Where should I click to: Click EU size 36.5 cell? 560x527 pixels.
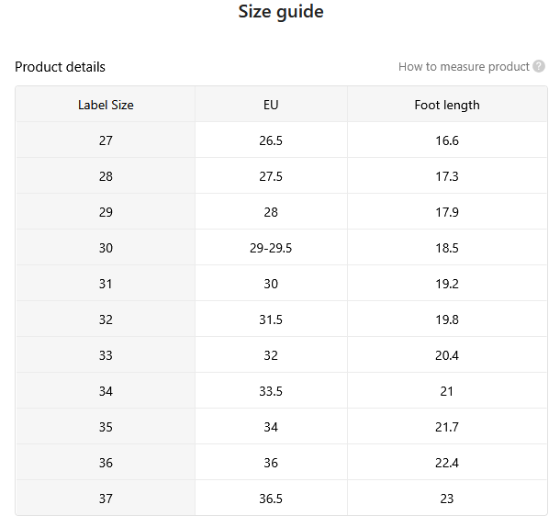point(271,498)
